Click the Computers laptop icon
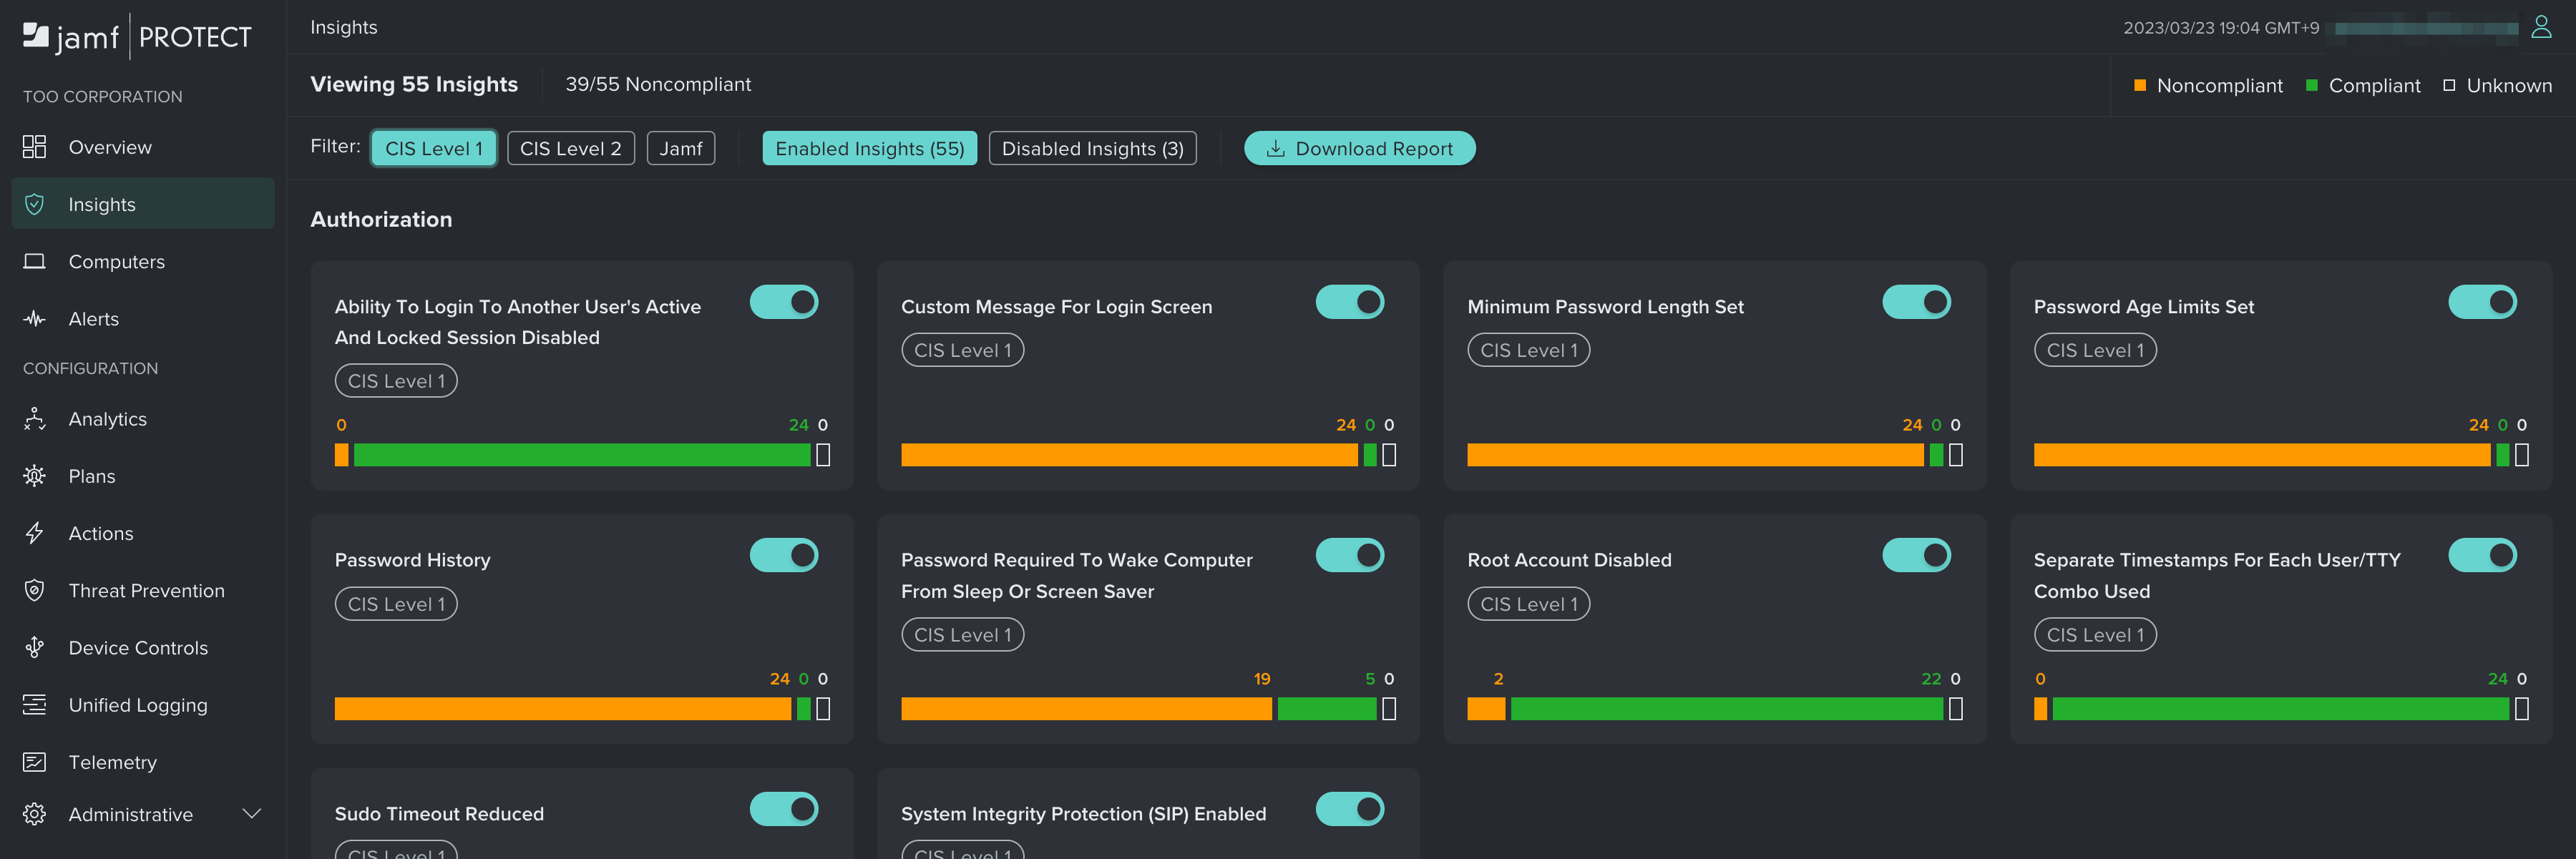2576x859 pixels. [x=34, y=262]
